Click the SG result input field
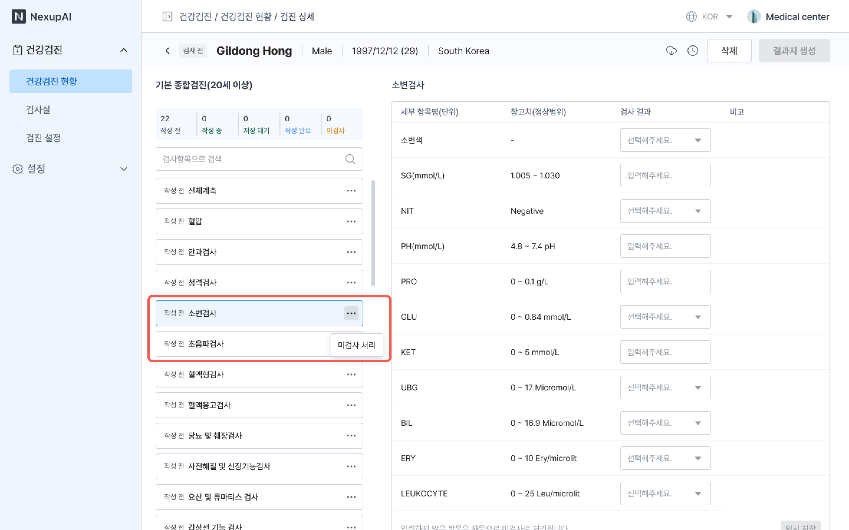849x530 pixels. [665, 175]
